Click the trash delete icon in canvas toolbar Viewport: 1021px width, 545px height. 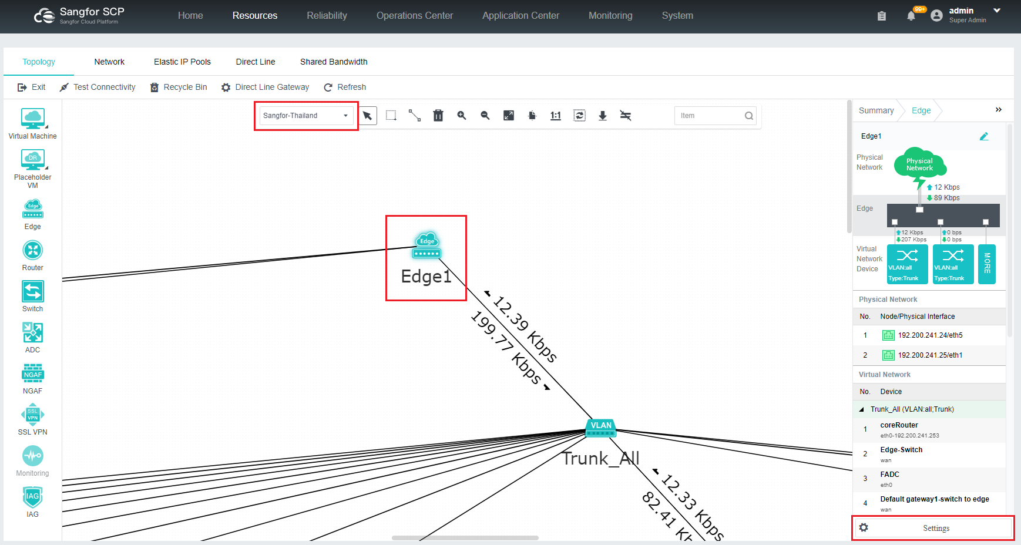click(x=438, y=116)
